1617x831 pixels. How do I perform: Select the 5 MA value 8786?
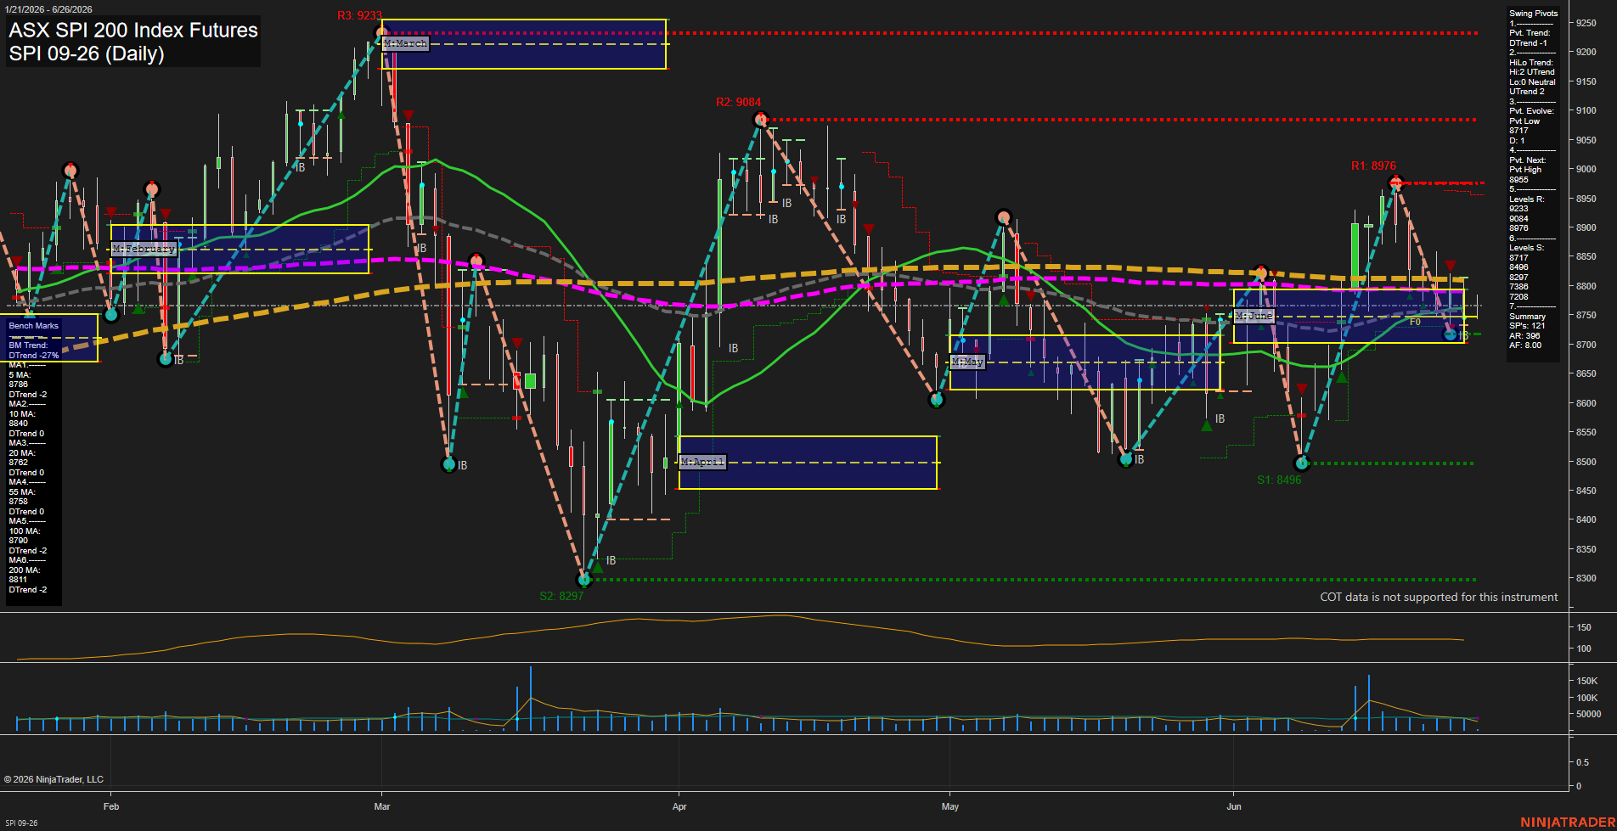coord(19,385)
